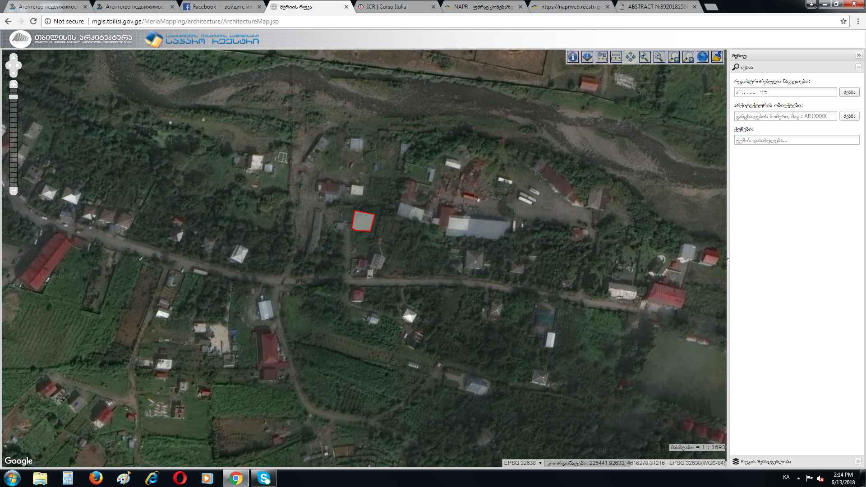The width and height of the screenshot is (866, 487).
Task: Bookmark this page with star icon
Action: [843, 21]
